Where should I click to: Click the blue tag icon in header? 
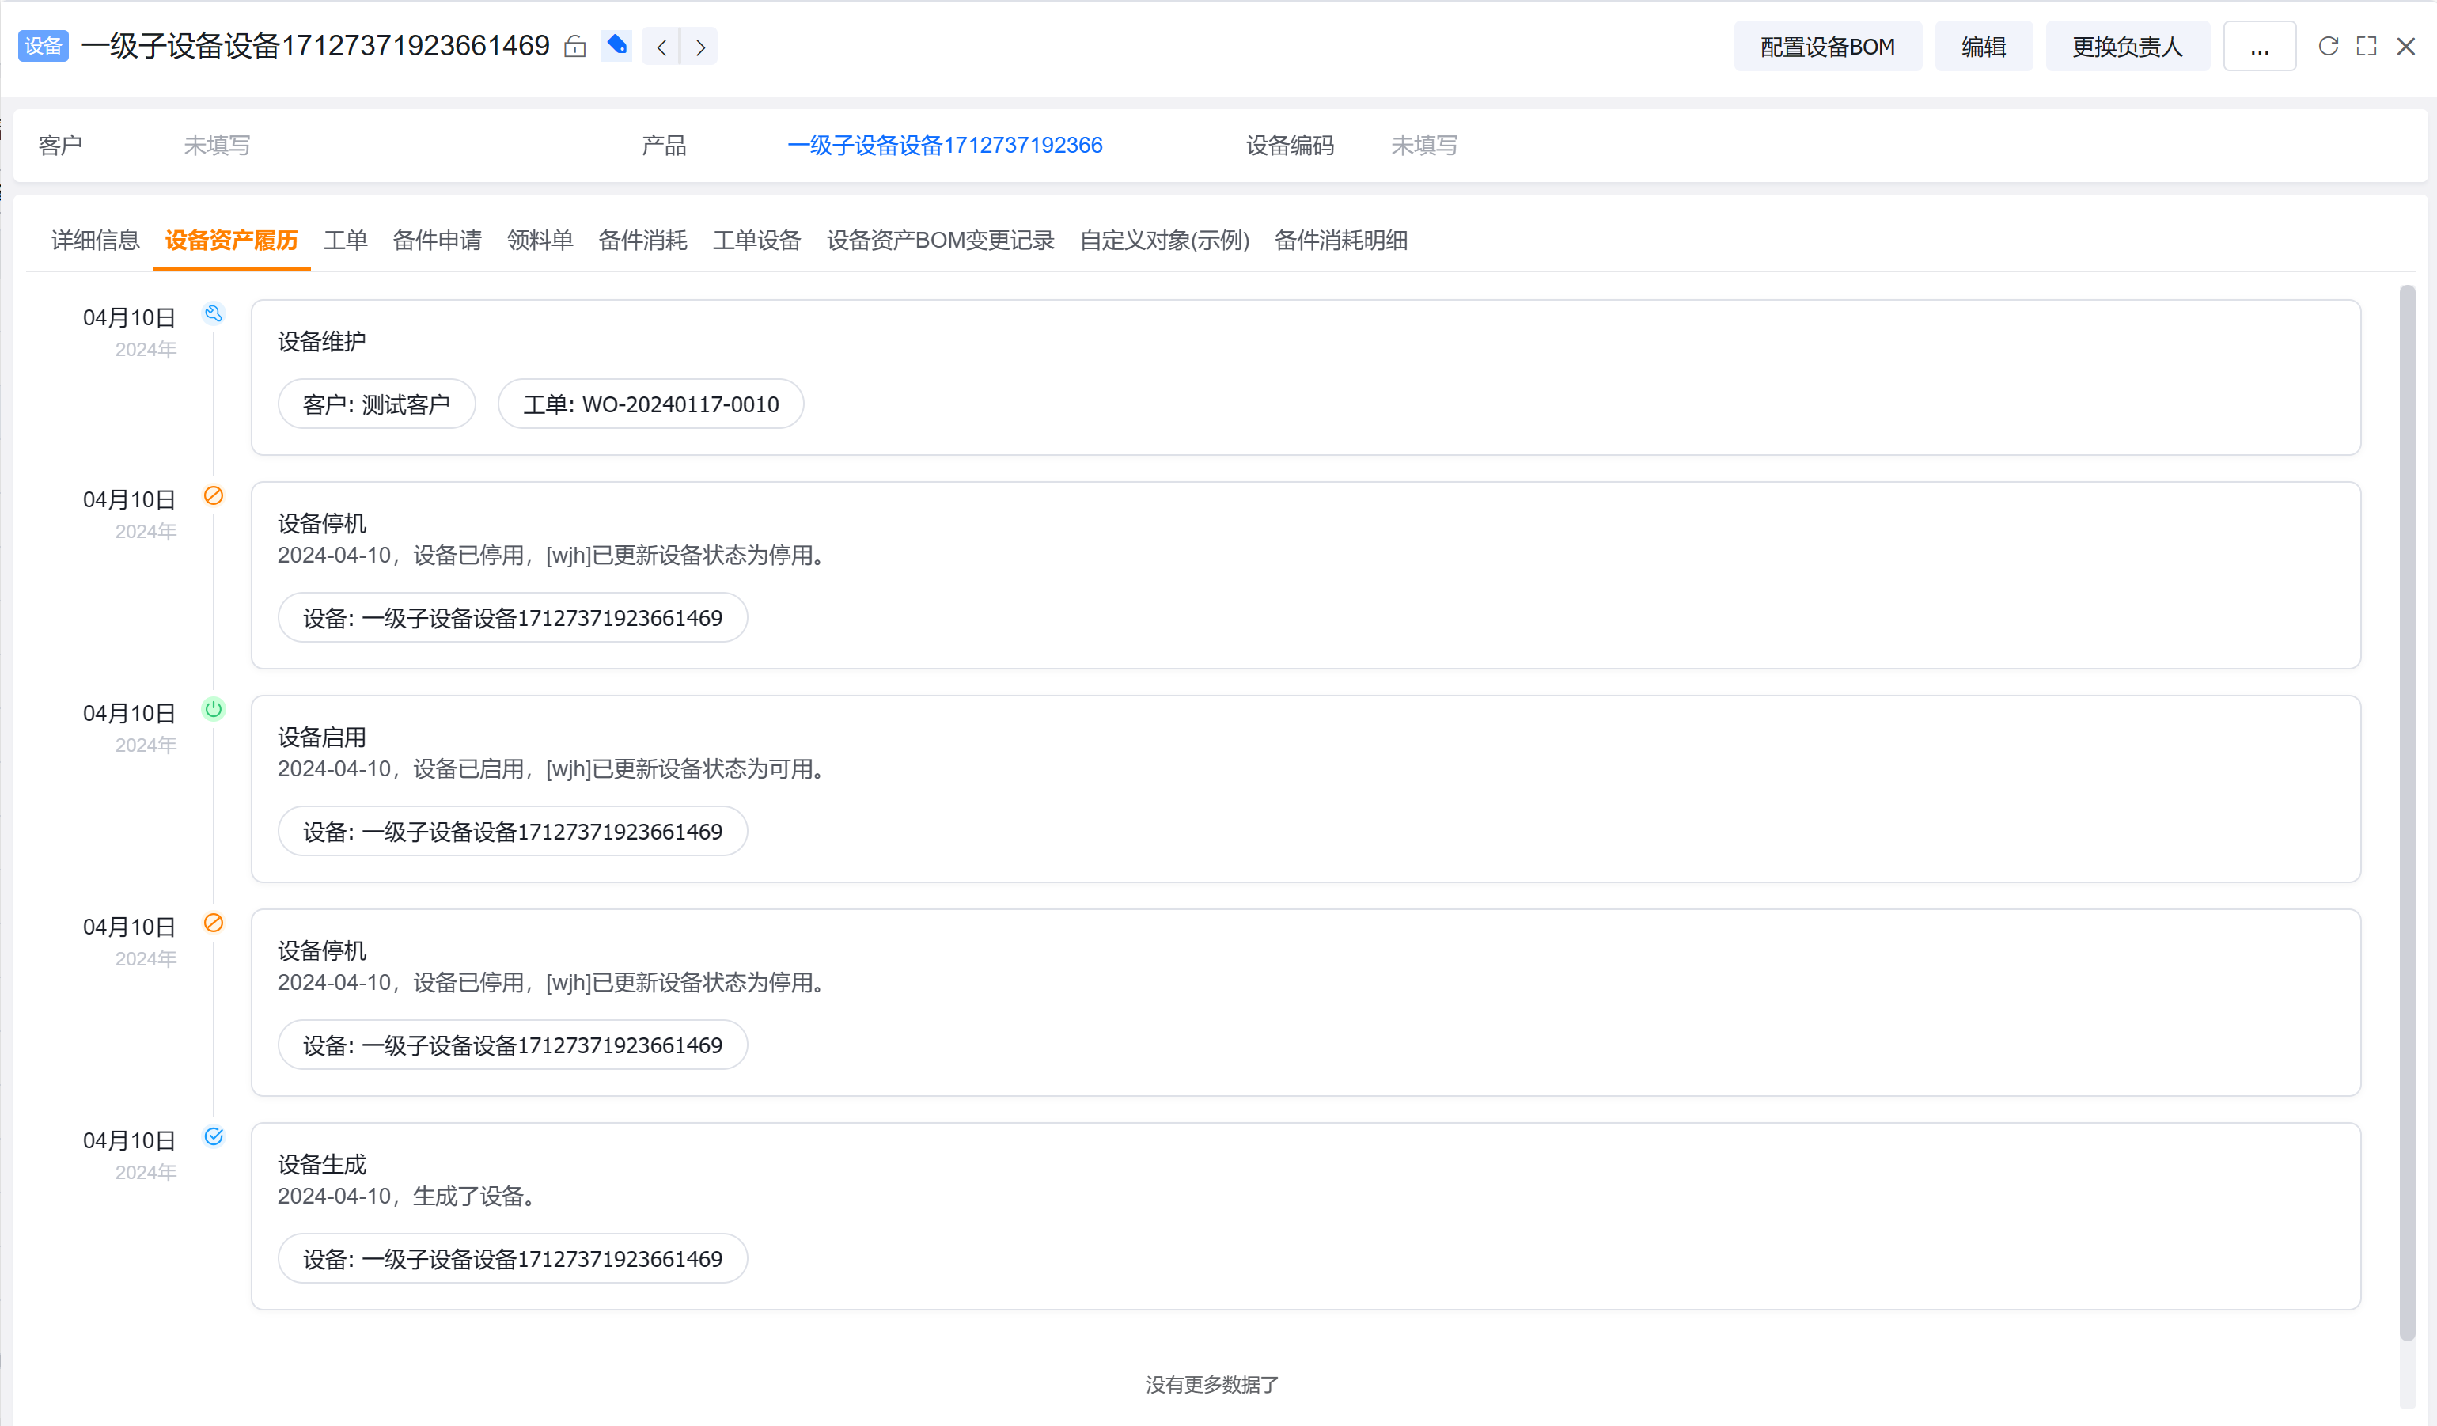pyautogui.click(x=616, y=45)
